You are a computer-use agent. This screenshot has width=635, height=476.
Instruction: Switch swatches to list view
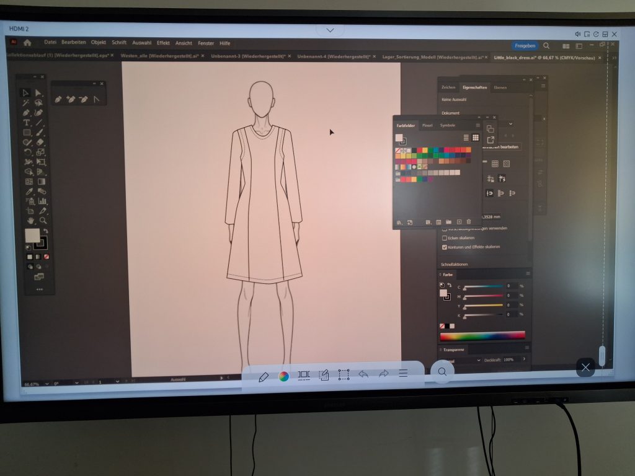click(466, 138)
